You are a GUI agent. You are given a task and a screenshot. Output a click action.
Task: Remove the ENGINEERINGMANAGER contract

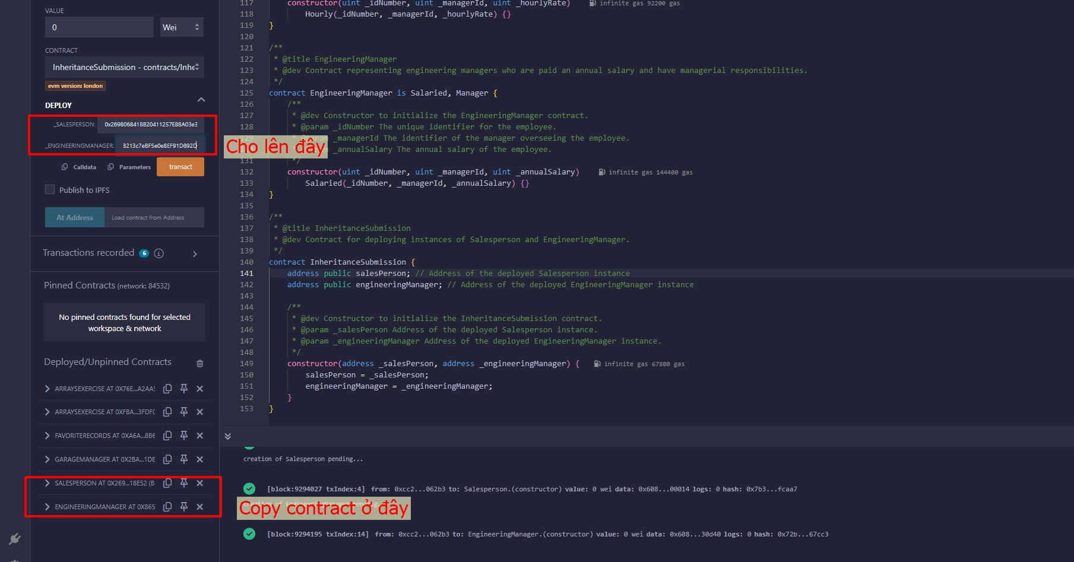[200, 507]
